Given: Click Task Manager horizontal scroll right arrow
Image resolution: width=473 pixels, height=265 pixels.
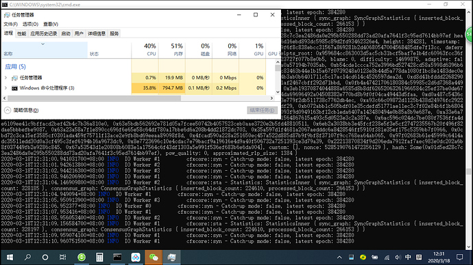Looking at the screenshot, I should click(x=271, y=98).
